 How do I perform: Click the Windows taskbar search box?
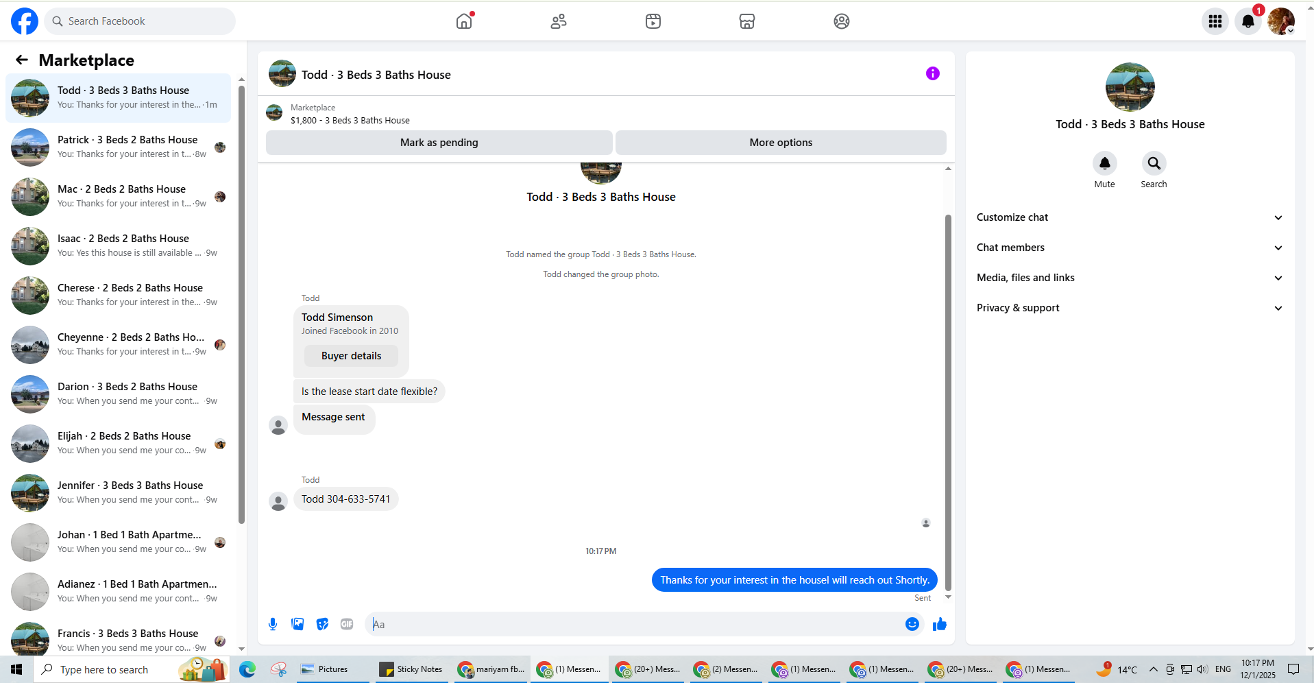click(132, 669)
